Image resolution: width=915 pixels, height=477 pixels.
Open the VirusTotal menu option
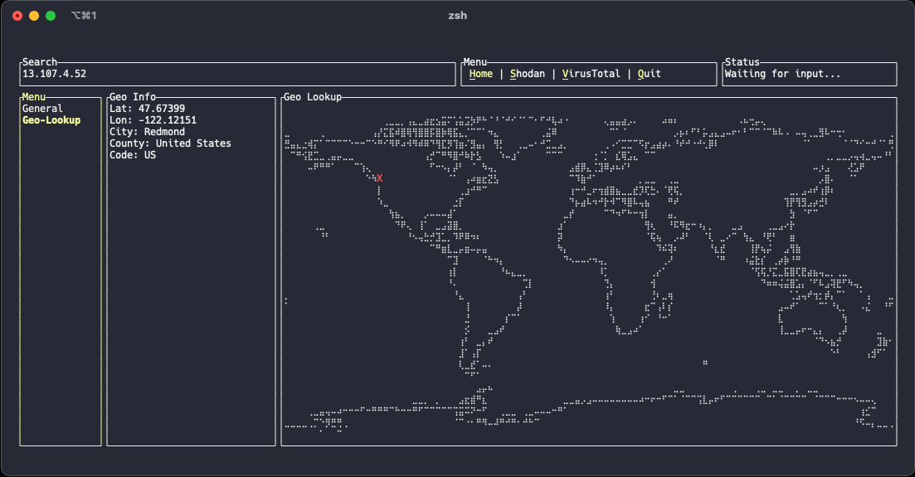(591, 74)
